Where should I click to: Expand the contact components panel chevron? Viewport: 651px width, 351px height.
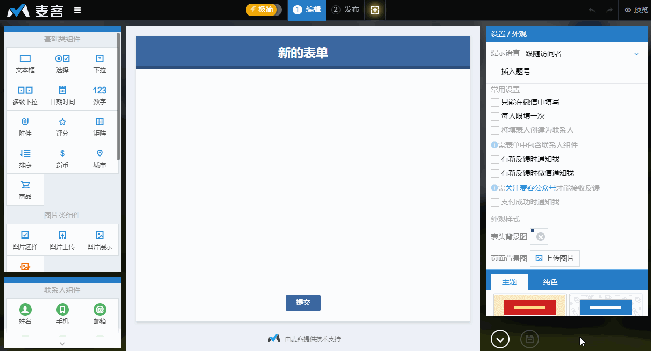(62, 343)
